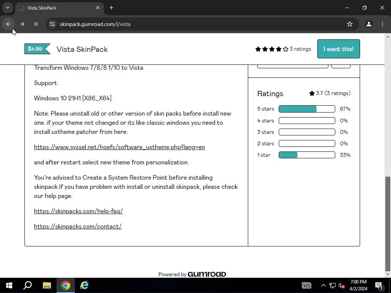The height and width of the screenshot is (293, 391).
Task: Stop the page from loading
Action: [x=36, y=24]
